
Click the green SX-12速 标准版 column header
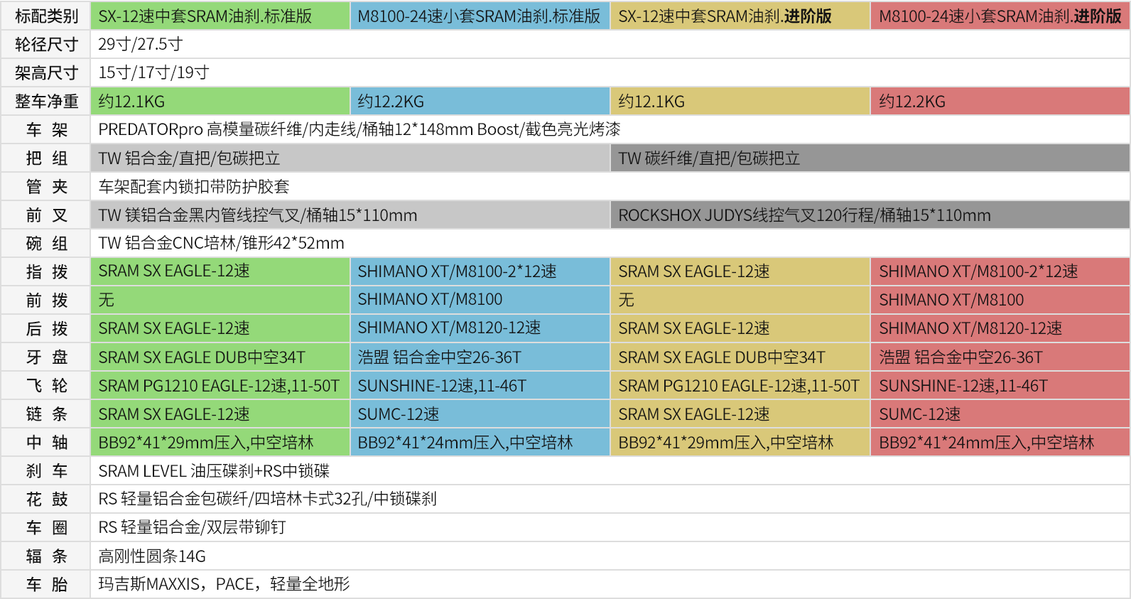[x=220, y=16]
